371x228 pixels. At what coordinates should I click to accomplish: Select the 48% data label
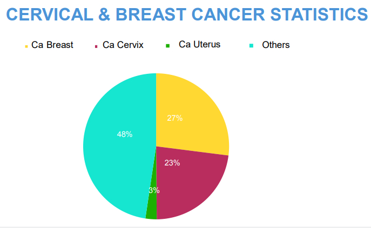125,134
